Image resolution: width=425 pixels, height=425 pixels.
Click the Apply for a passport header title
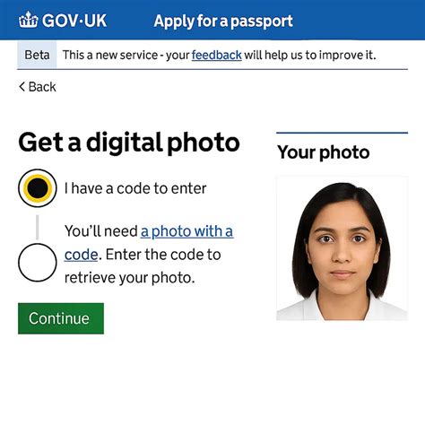click(223, 22)
